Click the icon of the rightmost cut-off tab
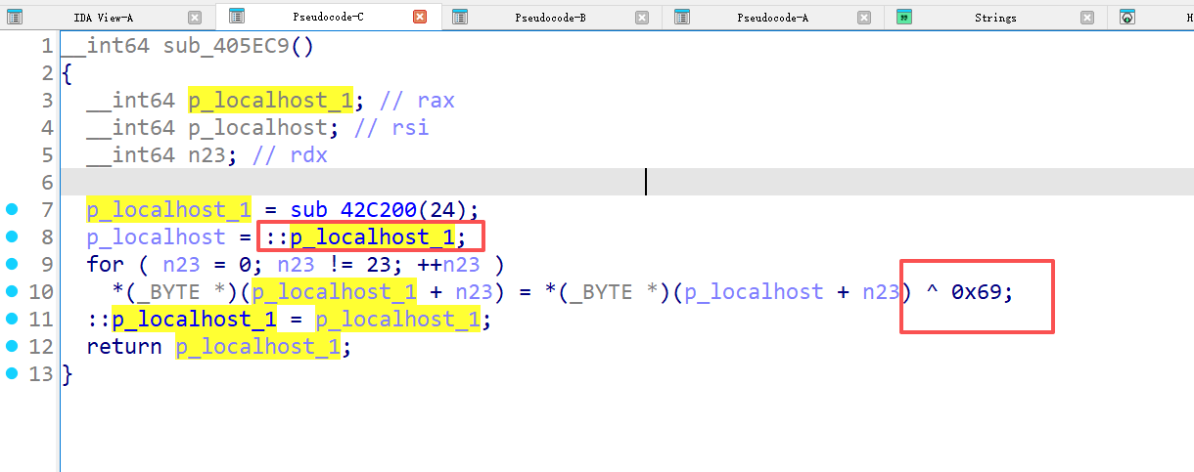The height and width of the screenshot is (472, 1194). [1127, 17]
